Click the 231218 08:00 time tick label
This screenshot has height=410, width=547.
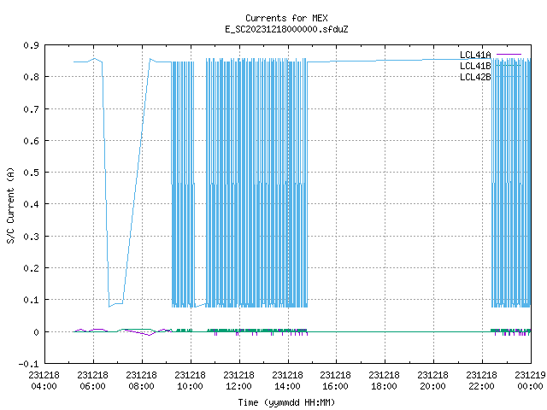click(141, 381)
